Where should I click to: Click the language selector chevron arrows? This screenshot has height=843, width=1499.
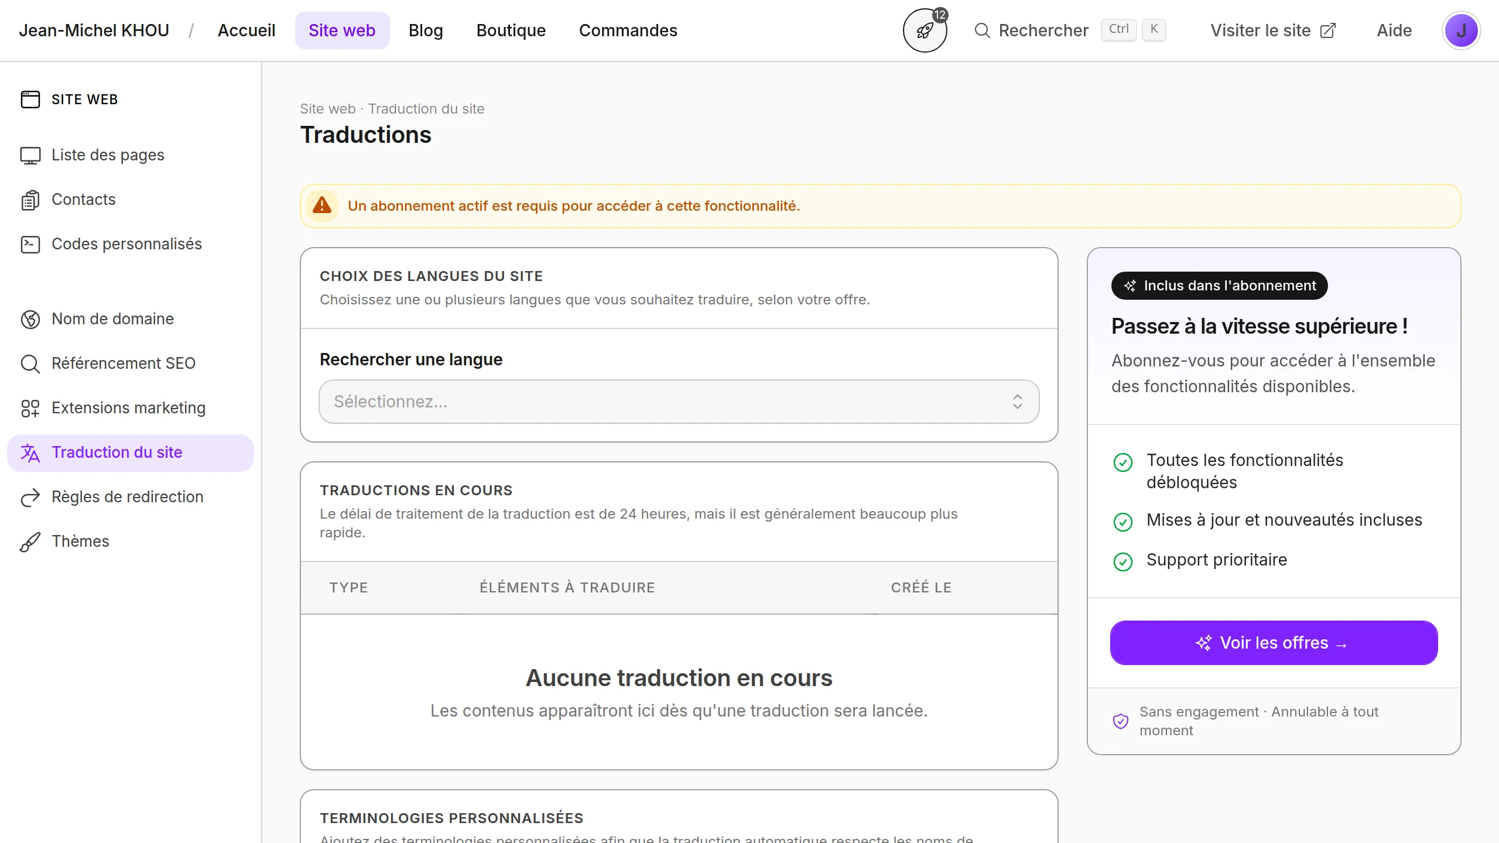click(1017, 402)
